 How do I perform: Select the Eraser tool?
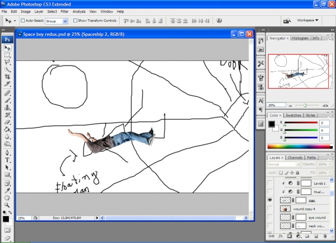click(x=7, y=122)
